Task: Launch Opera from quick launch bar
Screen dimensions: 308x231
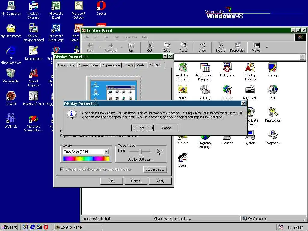Action: click(46, 227)
